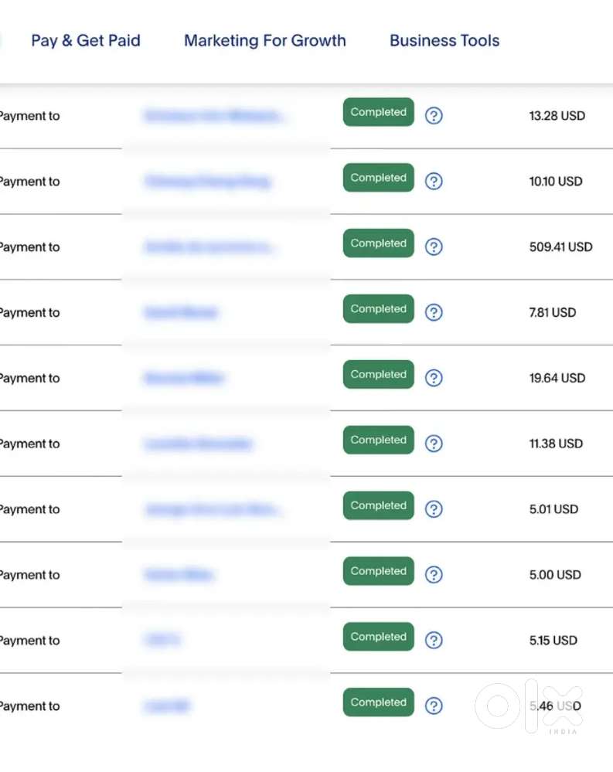Click help icon beside 13.28 USD payment
This screenshot has width=613, height=772.
[x=434, y=116]
